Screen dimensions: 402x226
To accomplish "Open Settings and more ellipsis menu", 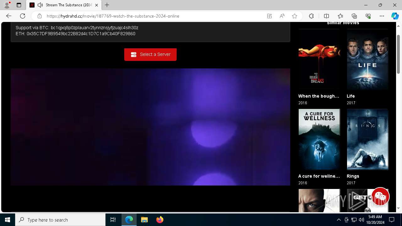I will [382, 16].
